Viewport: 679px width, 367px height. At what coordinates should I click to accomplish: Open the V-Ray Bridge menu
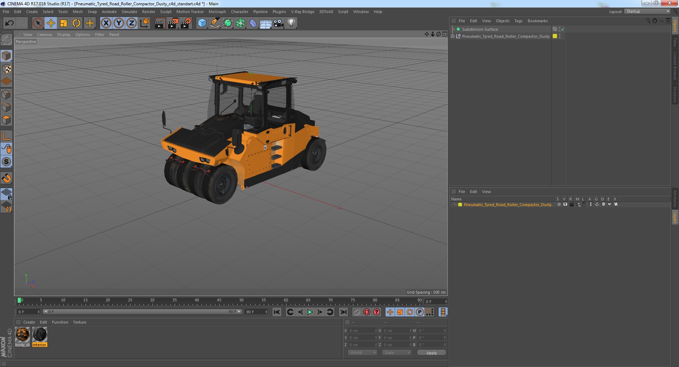[x=302, y=12]
